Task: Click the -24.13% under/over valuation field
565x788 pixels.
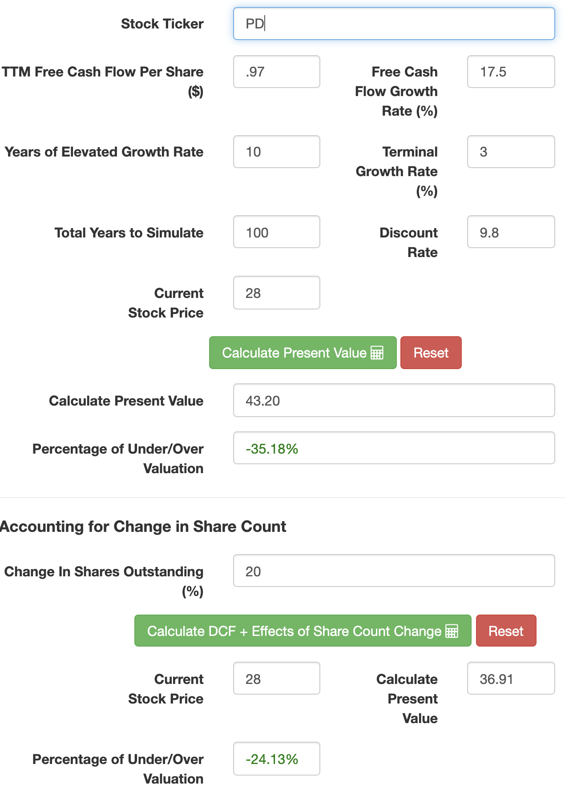Action: click(x=276, y=759)
